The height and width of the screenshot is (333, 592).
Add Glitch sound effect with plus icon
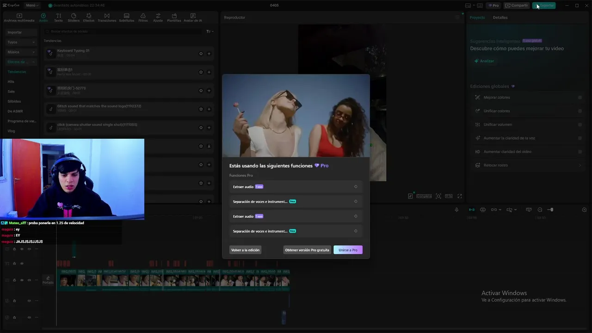[x=209, y=109]
